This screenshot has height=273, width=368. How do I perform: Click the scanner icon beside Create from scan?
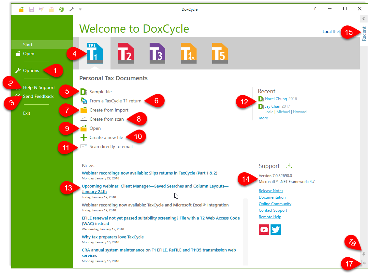[x=84, y=119]
